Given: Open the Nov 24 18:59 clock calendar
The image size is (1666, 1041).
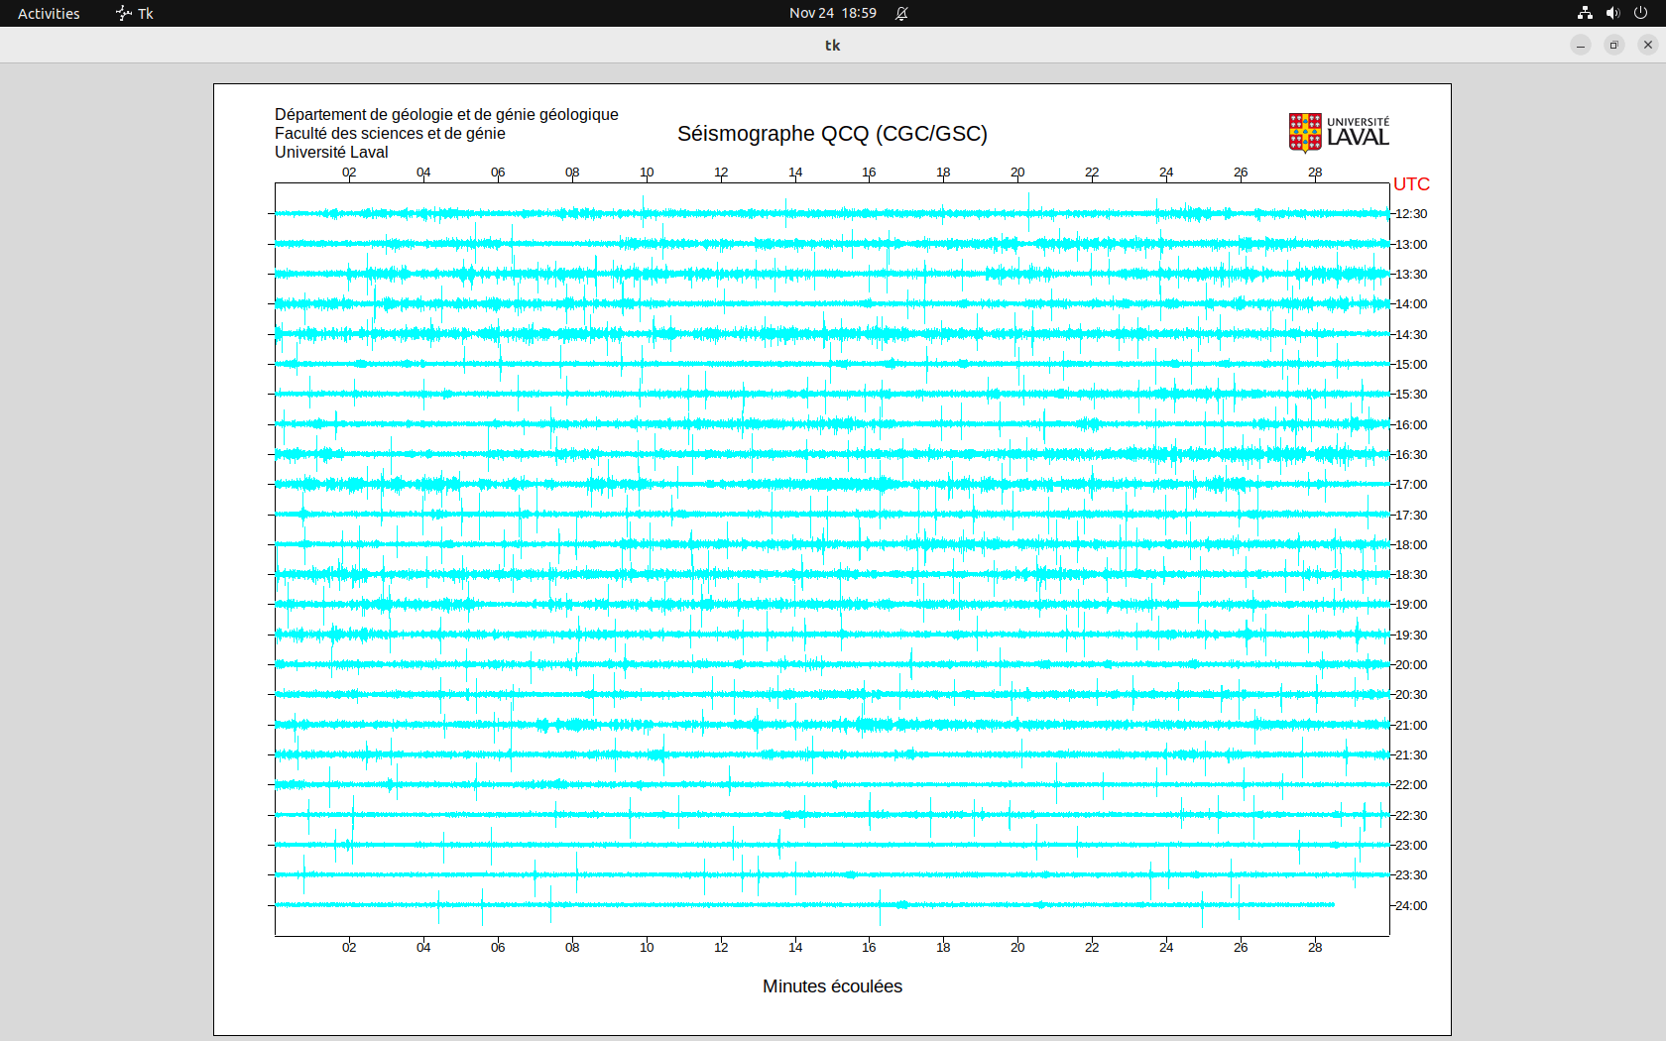Looking at the screenshot, I should pyautogui.click(x=832, y=13).
